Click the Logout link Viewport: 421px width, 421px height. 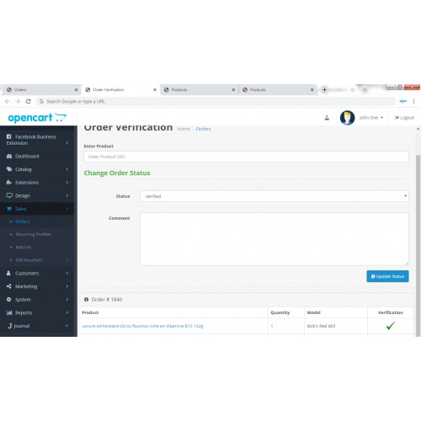404,118
